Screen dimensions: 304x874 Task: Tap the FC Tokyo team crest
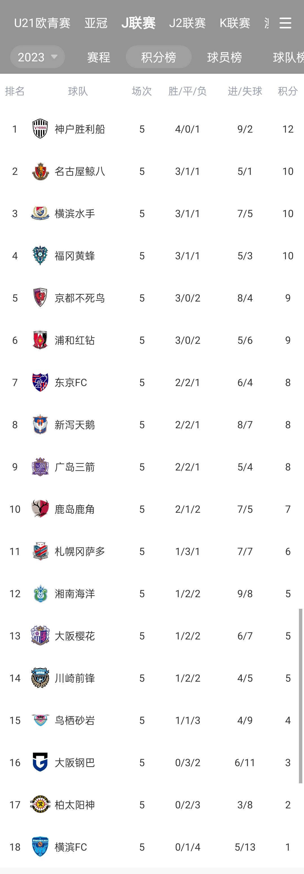coord(40,382)
